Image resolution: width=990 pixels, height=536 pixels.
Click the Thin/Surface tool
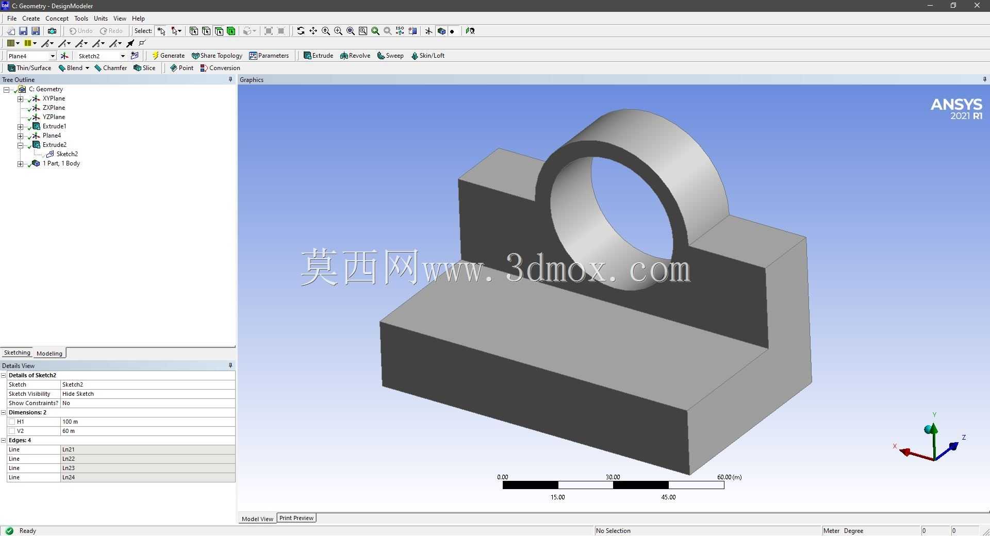[29, 68]
